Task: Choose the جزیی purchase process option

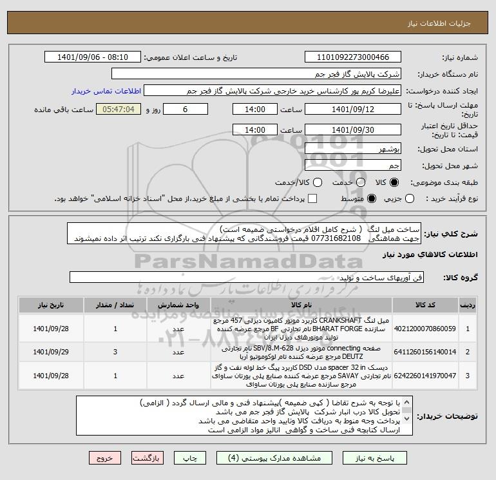Action: 410,198
